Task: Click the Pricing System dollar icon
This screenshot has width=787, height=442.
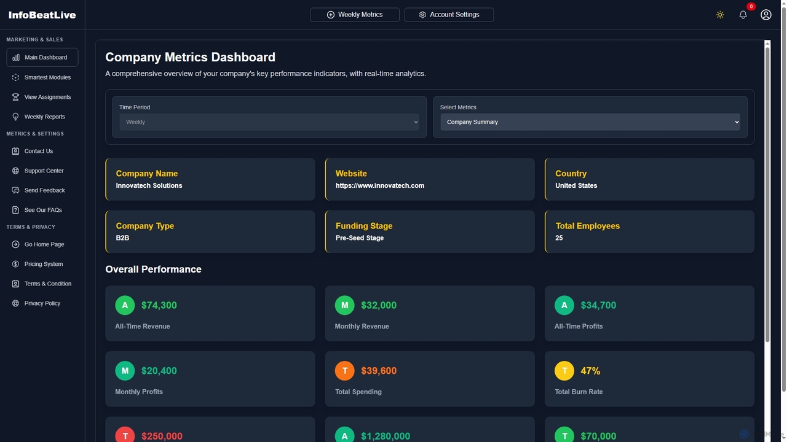Action: click(16, 264)
